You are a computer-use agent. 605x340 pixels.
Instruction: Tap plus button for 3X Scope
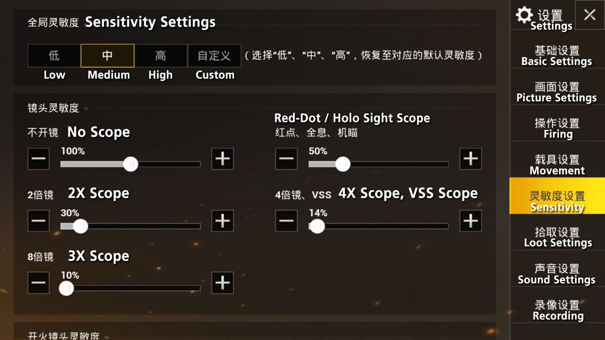[x=222, y=283]
